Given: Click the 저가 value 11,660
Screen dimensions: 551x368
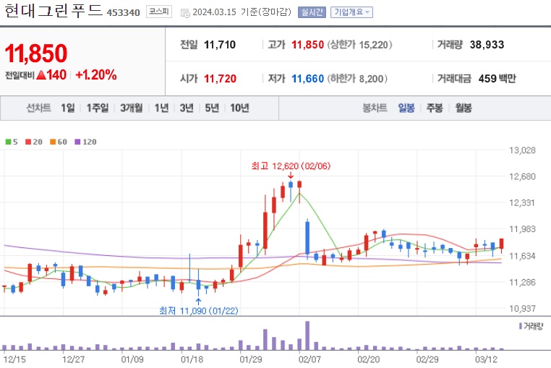Looking at the screenshot, I should coord(308,78).
